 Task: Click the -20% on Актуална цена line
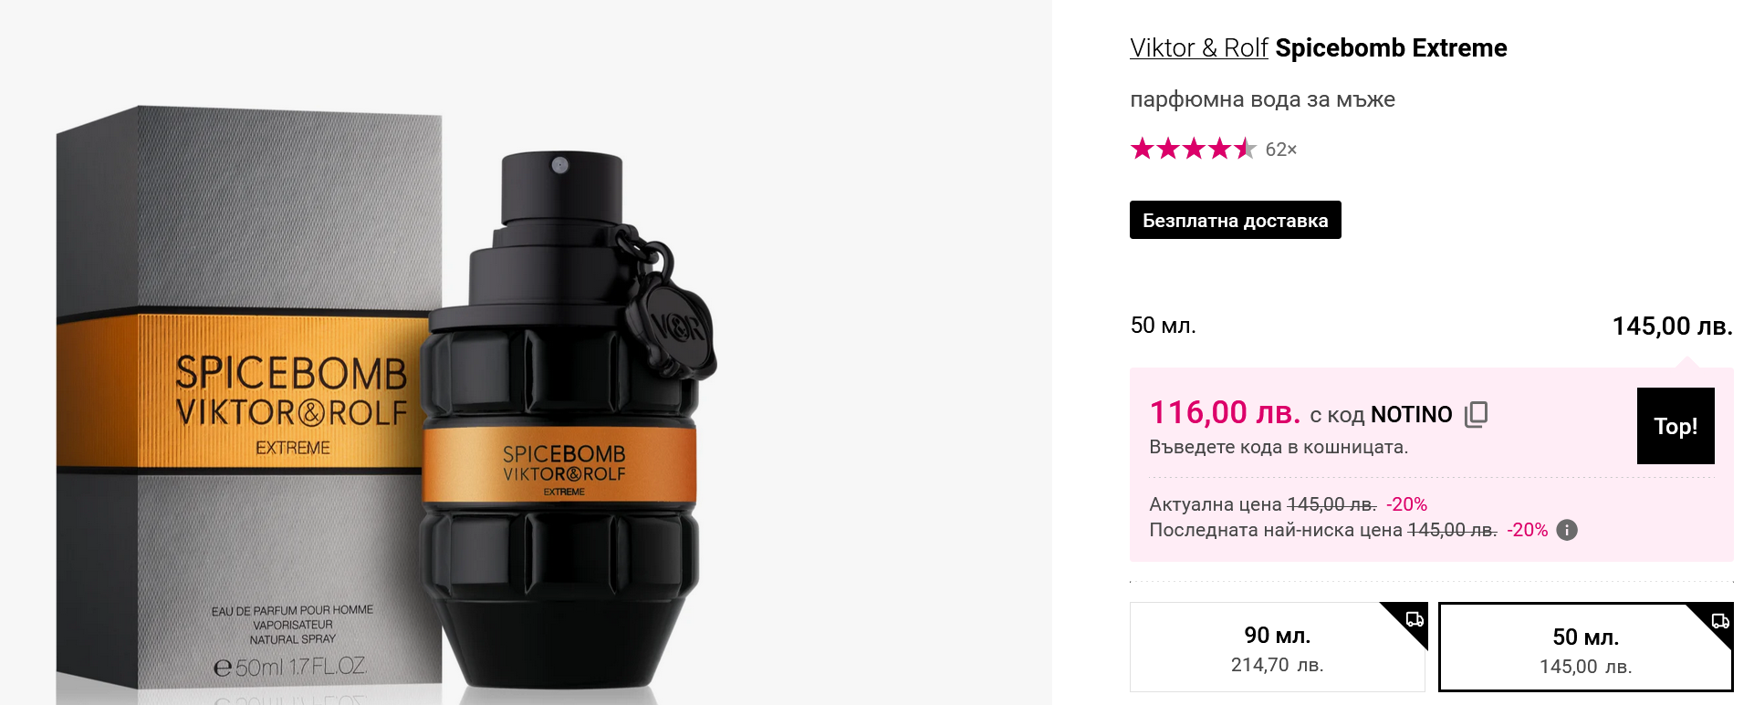click(1406, 504)
